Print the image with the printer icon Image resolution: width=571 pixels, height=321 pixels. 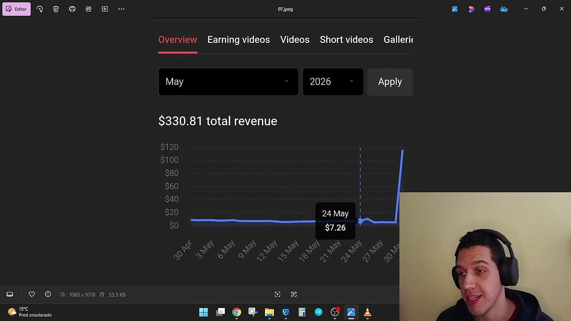point(72,9)
